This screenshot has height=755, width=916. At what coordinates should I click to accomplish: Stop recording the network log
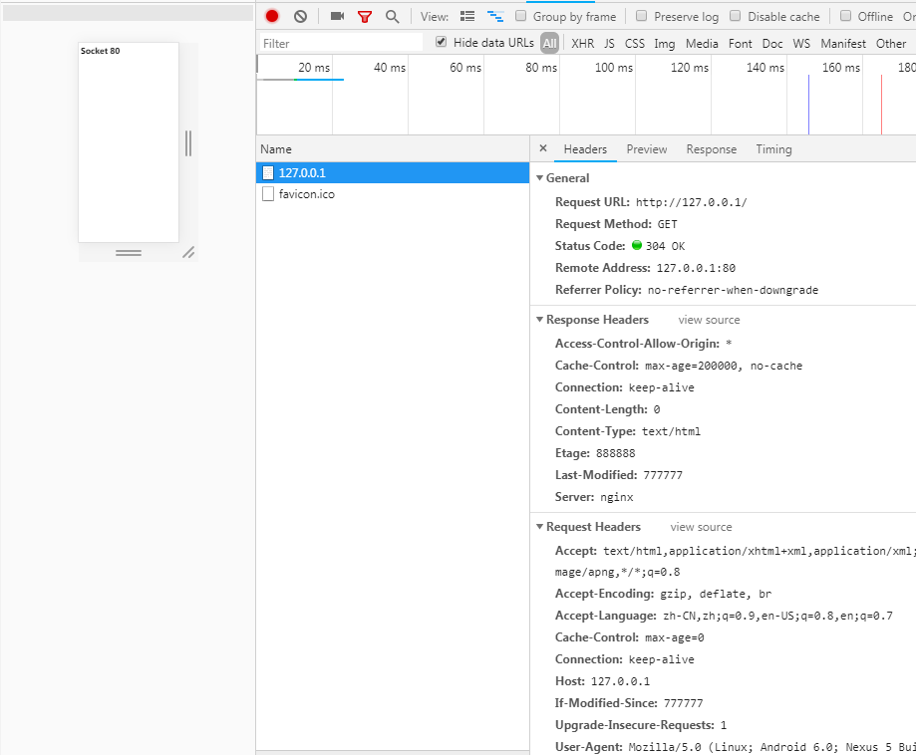269,16
